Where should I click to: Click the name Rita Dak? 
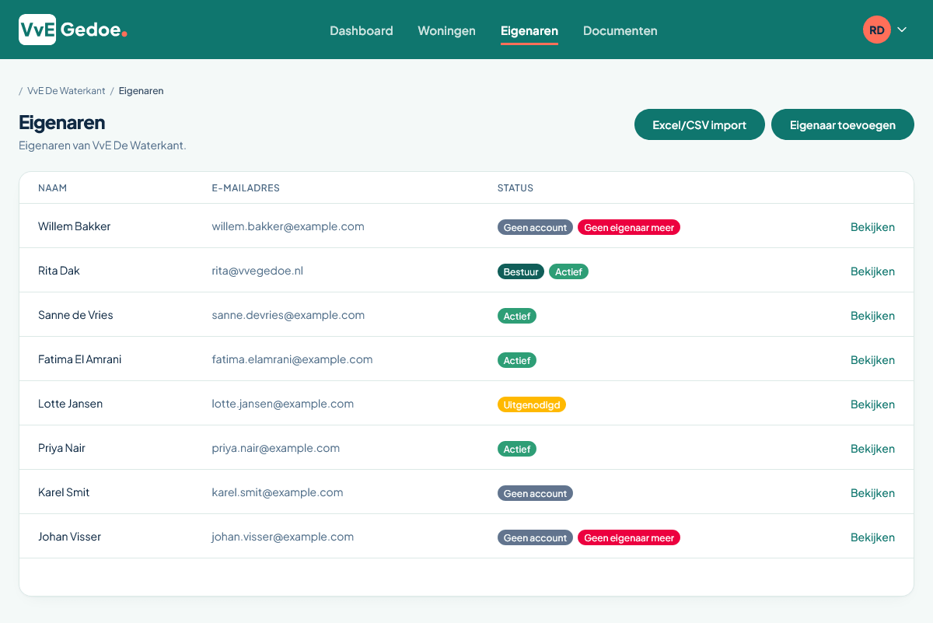pos(59,271)
